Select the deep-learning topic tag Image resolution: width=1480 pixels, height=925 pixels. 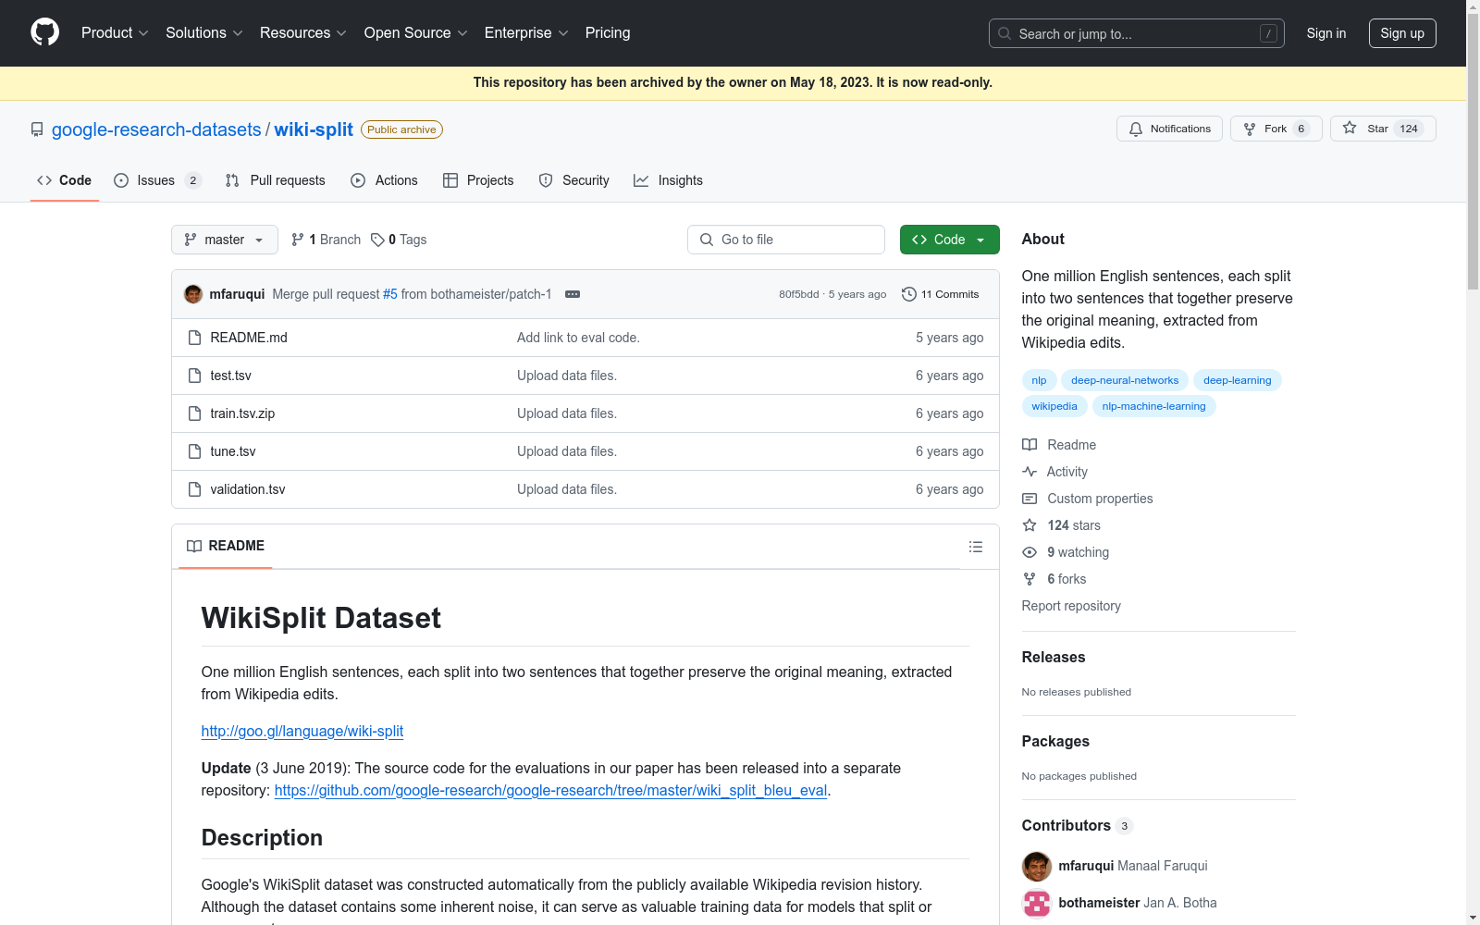[x=1237, y=380]
